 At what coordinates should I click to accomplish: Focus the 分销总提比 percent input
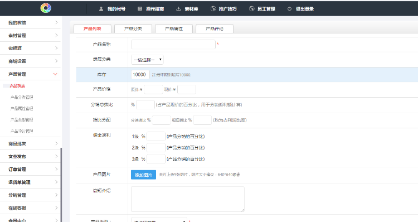click(145, 105)
